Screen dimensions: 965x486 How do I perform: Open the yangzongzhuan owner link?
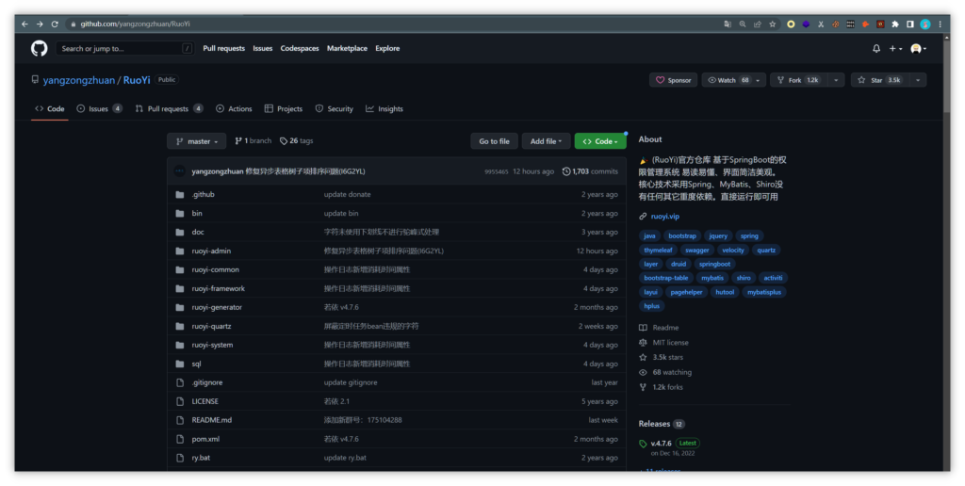pyautogui.click(x=79, y=80)
